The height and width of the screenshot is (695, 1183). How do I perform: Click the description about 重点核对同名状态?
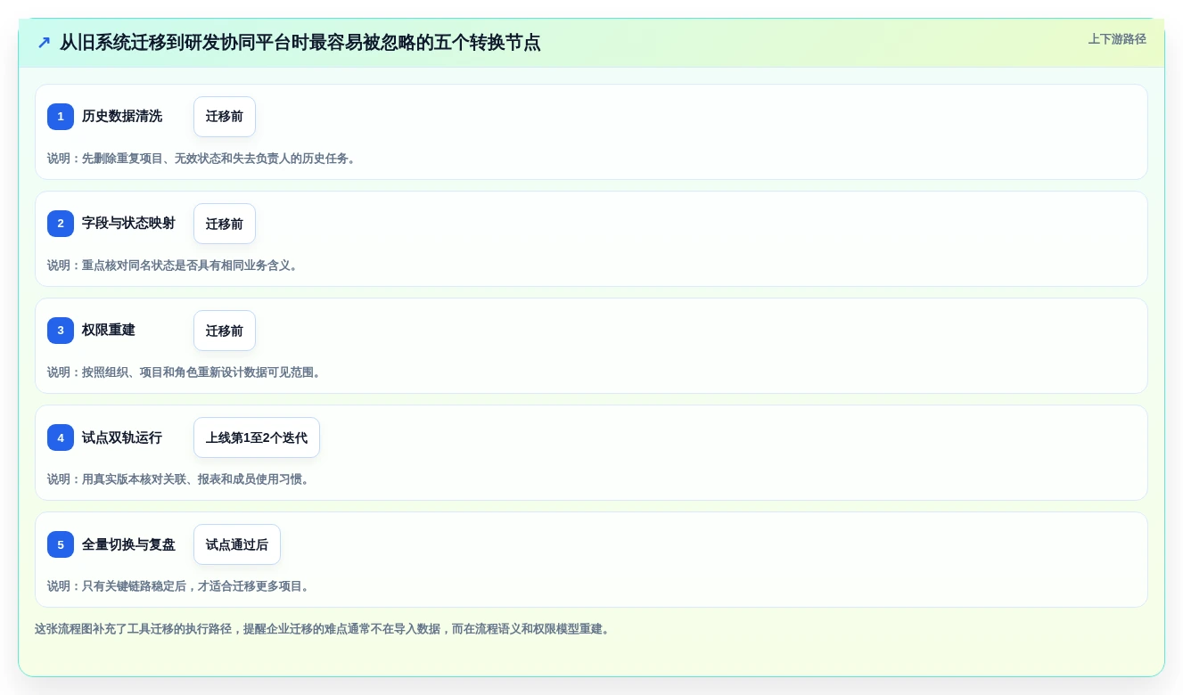pos(175,266)
